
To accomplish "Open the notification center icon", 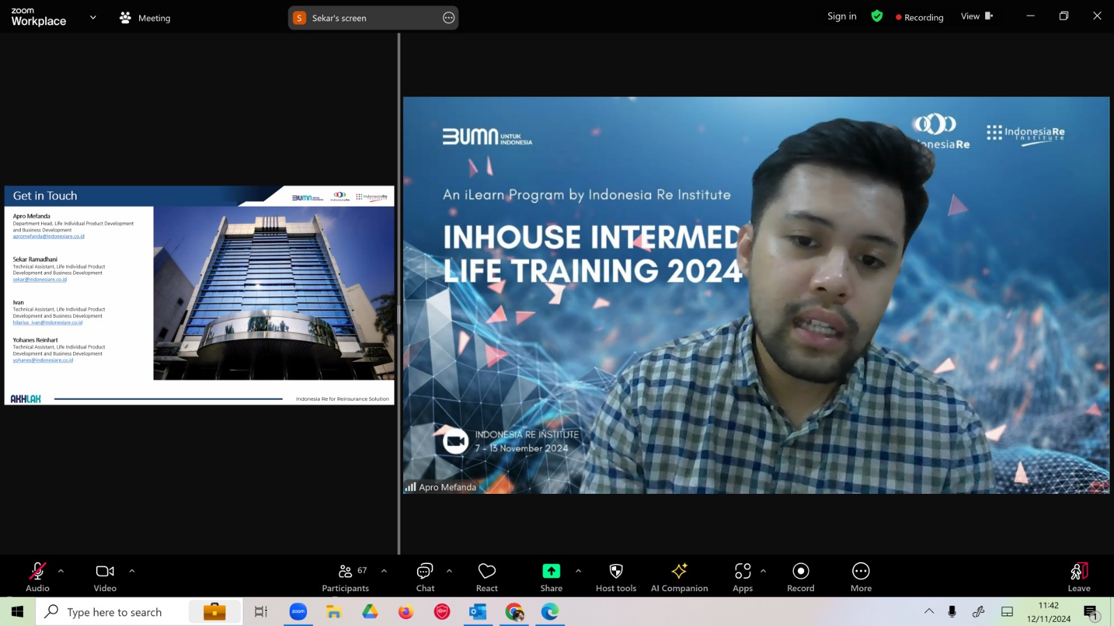I will point(1091,612).
